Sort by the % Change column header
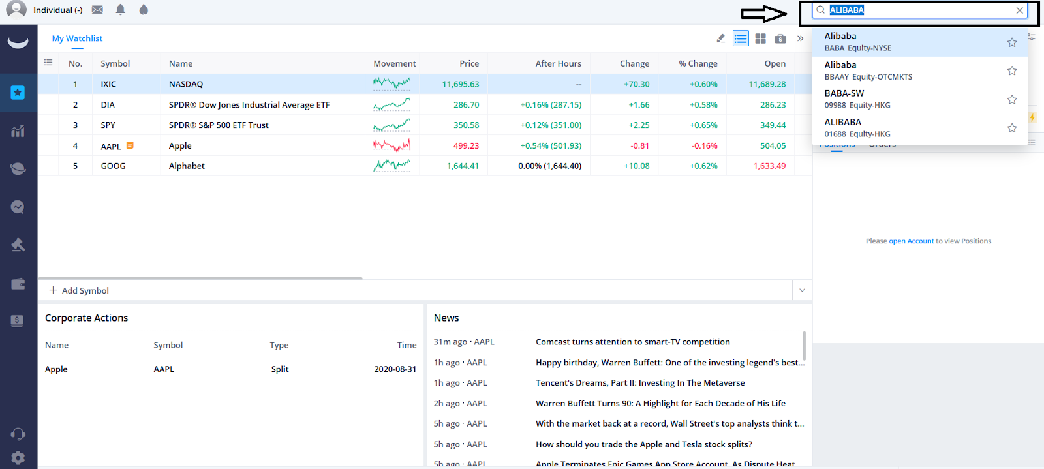Screen dimensions: 1044x469 (698, 63)
